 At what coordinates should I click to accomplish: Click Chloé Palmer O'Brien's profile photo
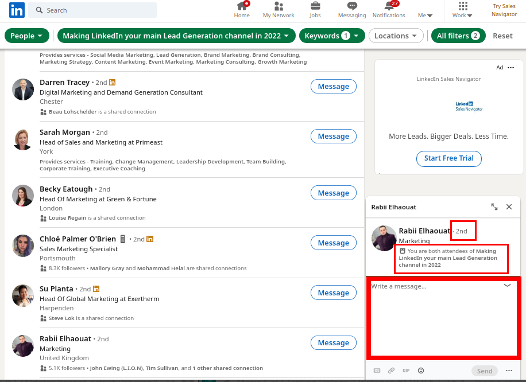click(23, 245)
